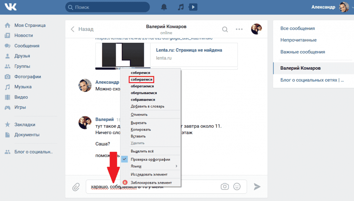Choose spelling suggestion собираемся
The height and width of the screenshot is (201, 354).
(141, 79)
